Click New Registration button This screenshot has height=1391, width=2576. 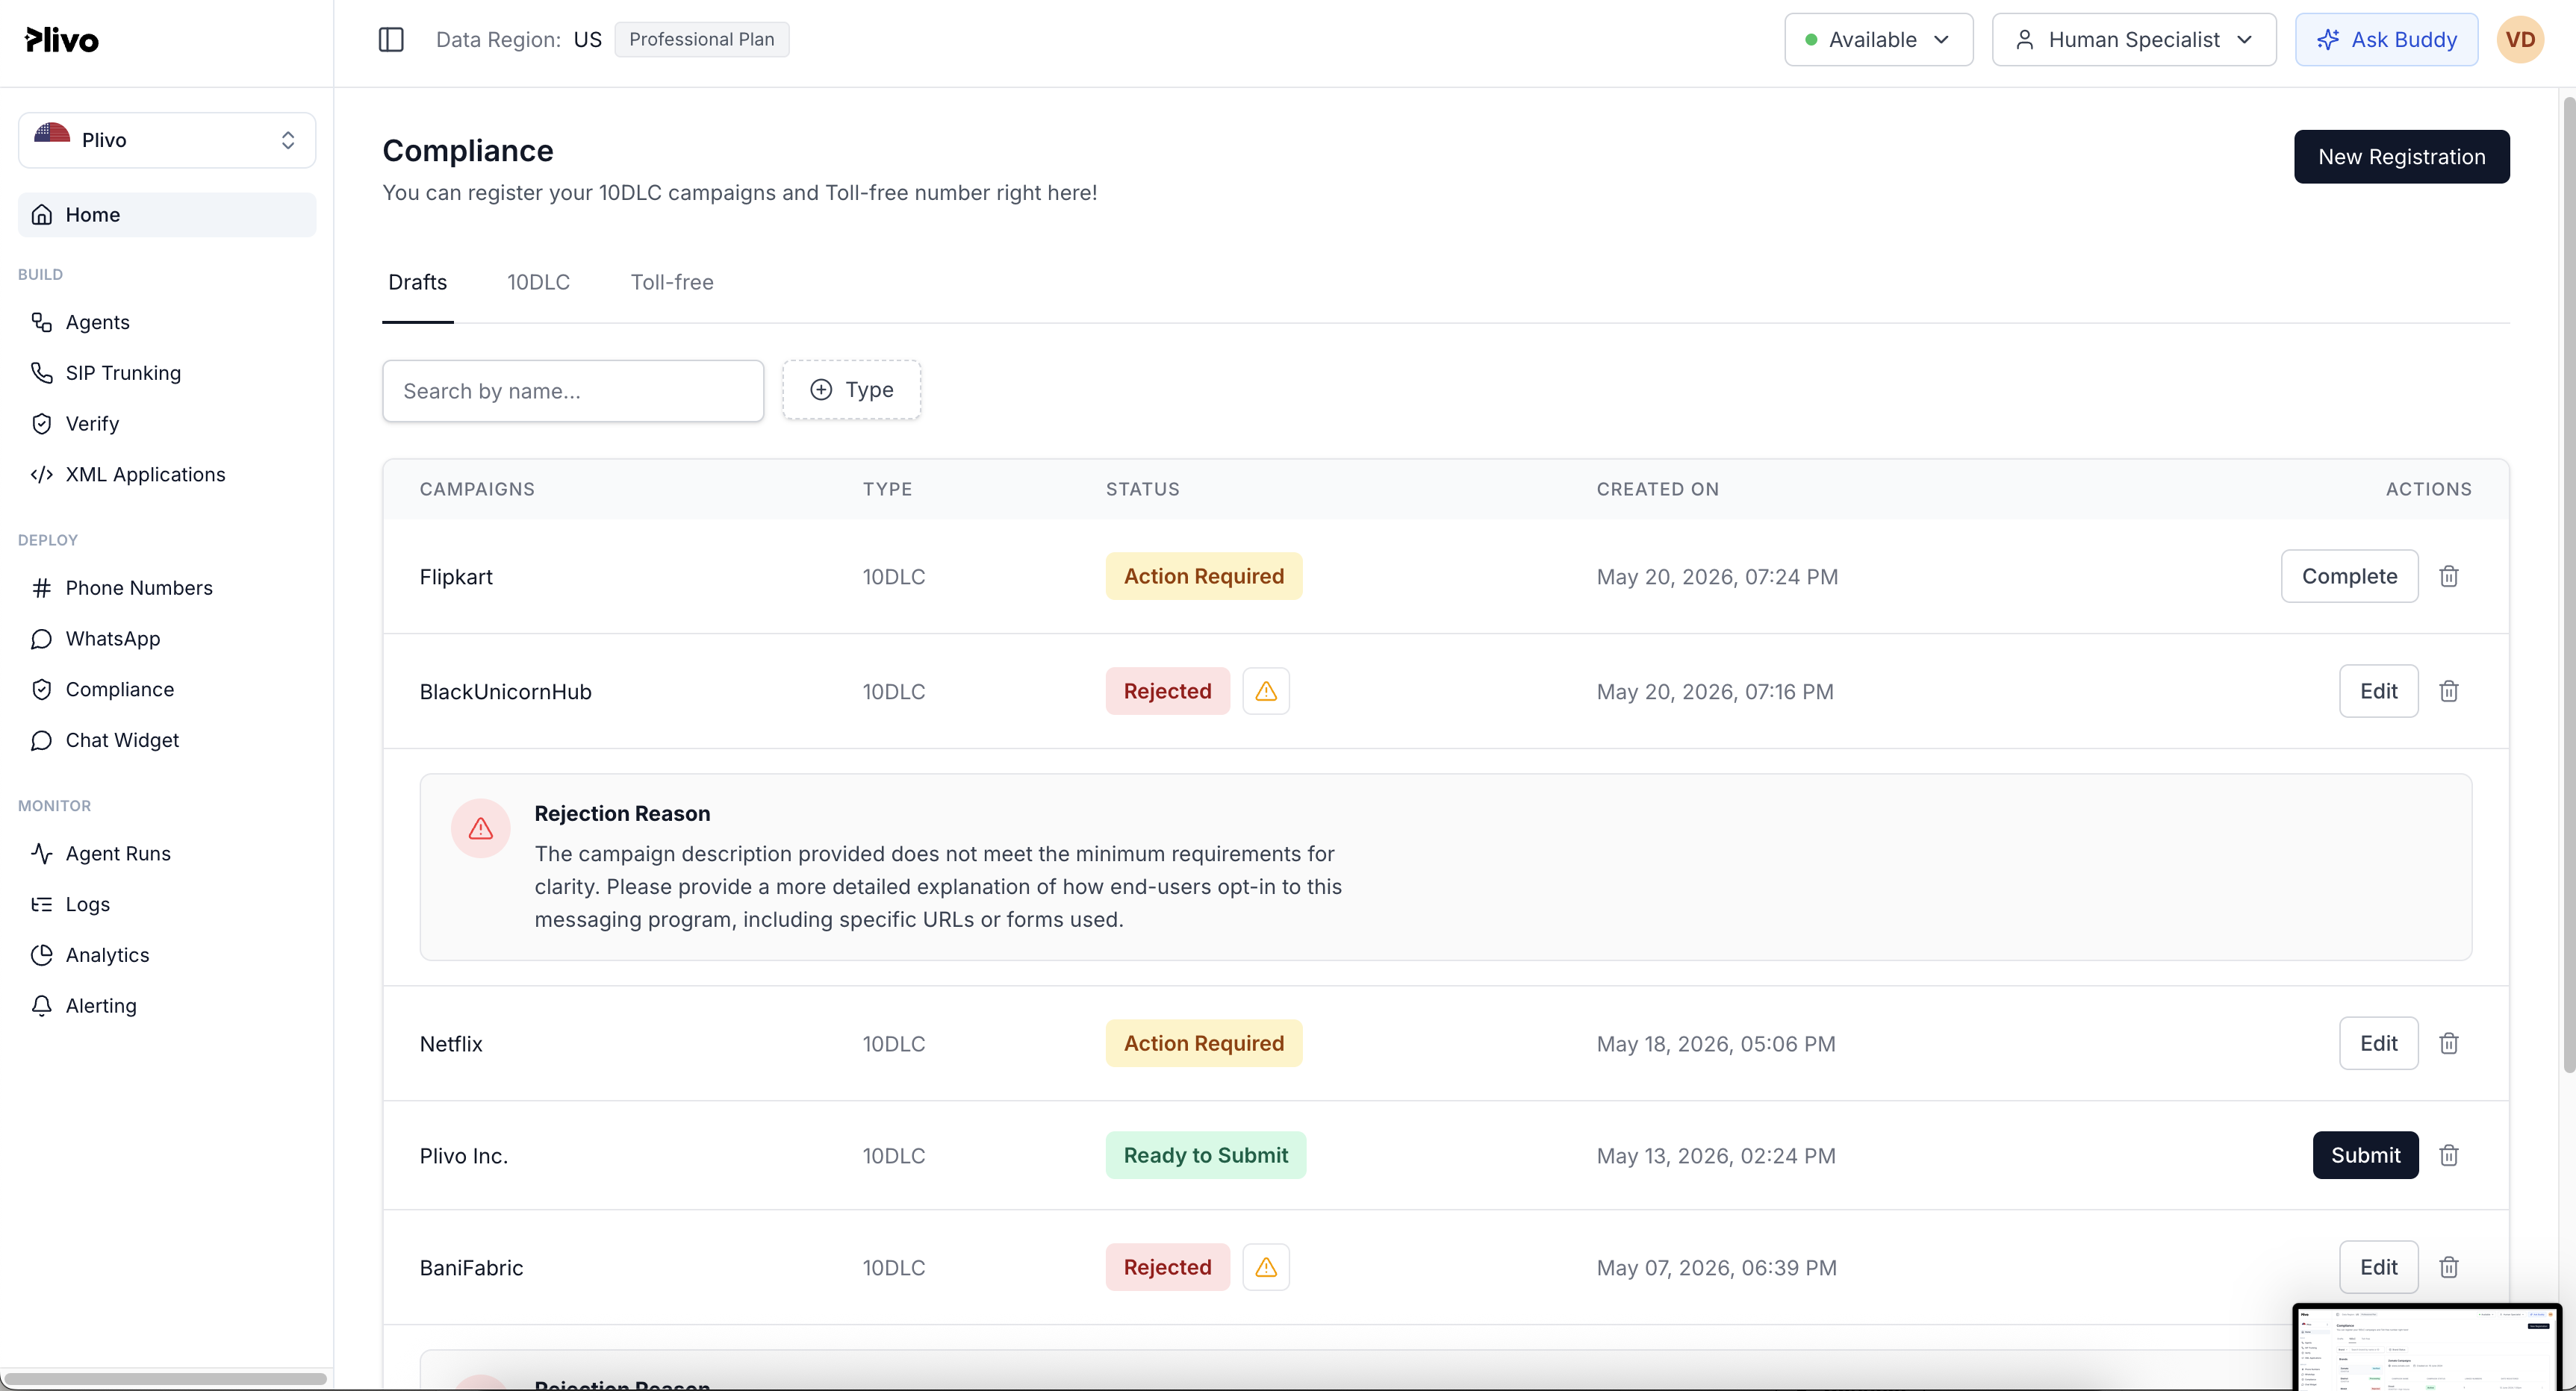tap(2401, 157)
